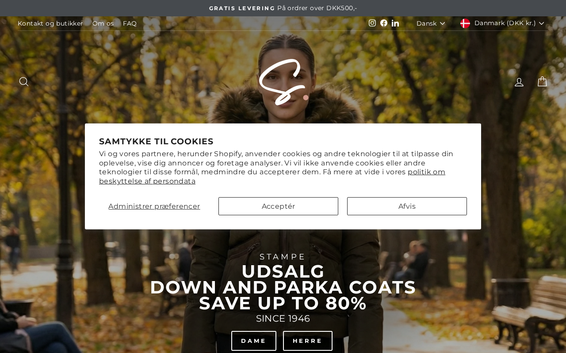
Task: Open Administrer præferencer cookie settings
Action: (154, 206)
